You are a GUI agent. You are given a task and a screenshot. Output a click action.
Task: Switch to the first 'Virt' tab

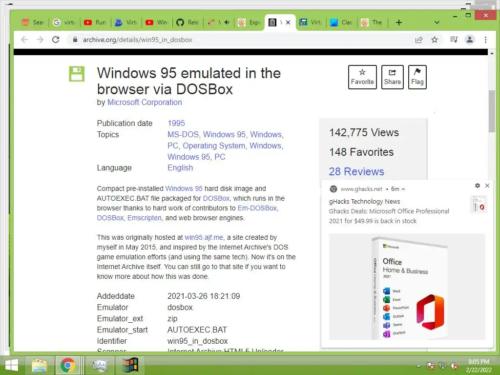click(126, 22)
